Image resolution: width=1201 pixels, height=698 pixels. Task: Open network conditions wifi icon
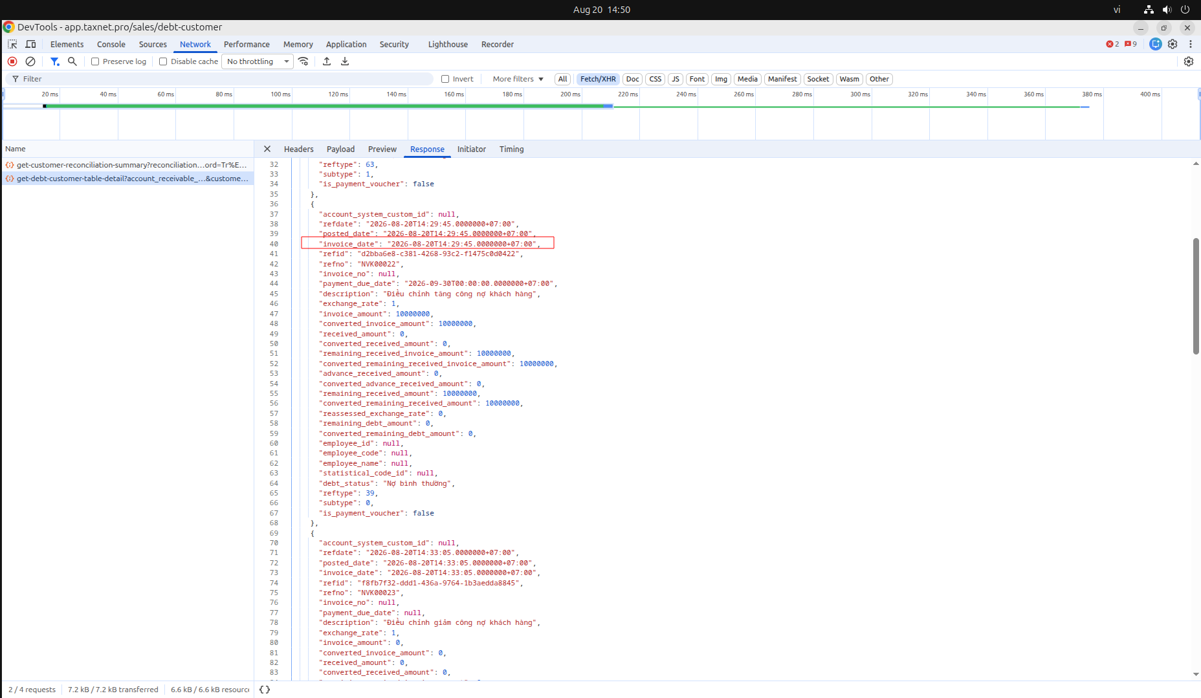(x=303, y=61)
